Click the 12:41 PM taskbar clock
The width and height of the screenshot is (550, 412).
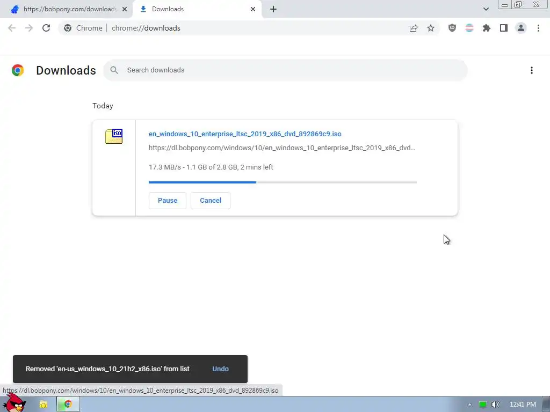pos(523,404)
